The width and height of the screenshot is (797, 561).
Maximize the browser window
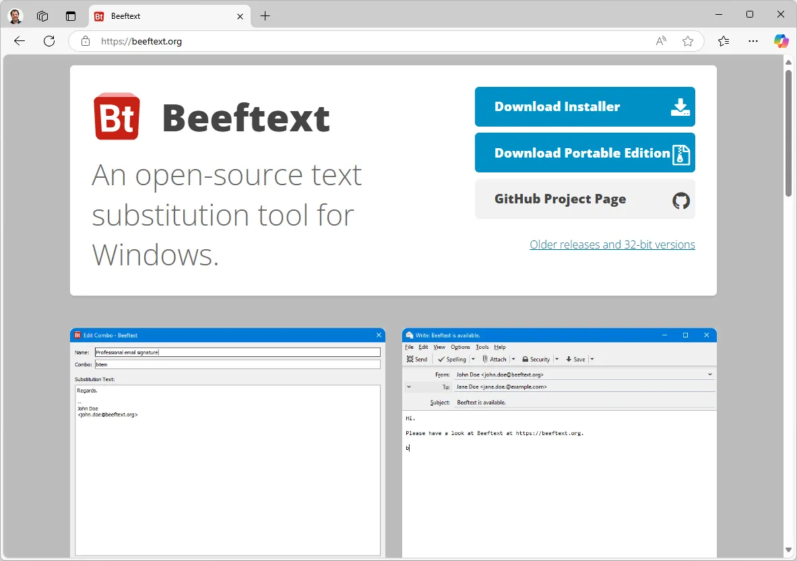click(x=750, y=15)
